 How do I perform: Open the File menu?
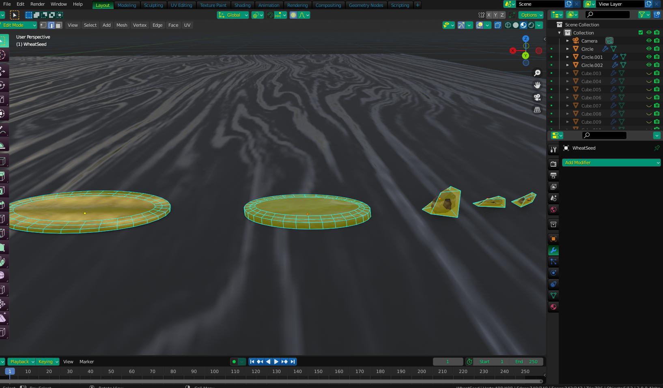point(7,4)
